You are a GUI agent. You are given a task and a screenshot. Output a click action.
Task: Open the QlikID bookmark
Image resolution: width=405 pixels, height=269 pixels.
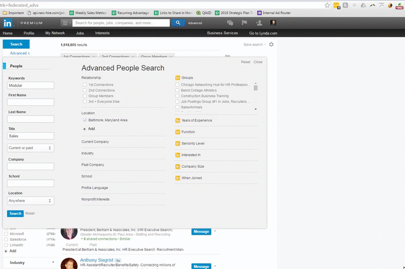click(x=204, y=13)
